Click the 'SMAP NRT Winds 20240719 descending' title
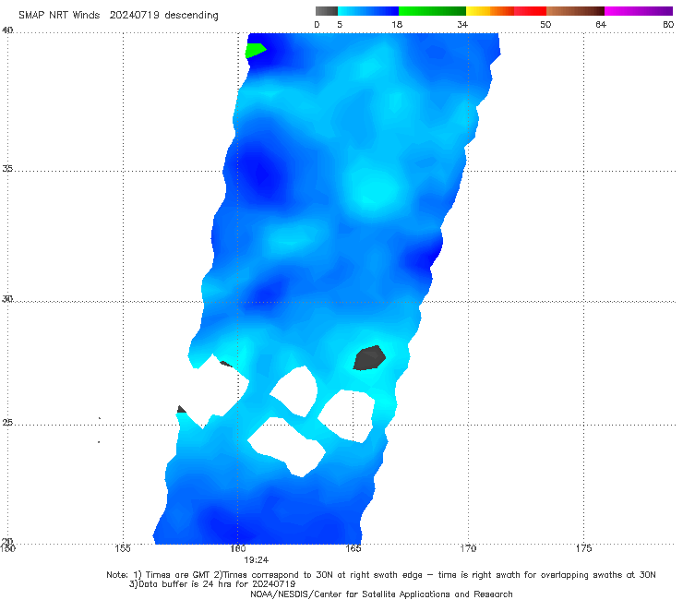 [x=118, y=16]
